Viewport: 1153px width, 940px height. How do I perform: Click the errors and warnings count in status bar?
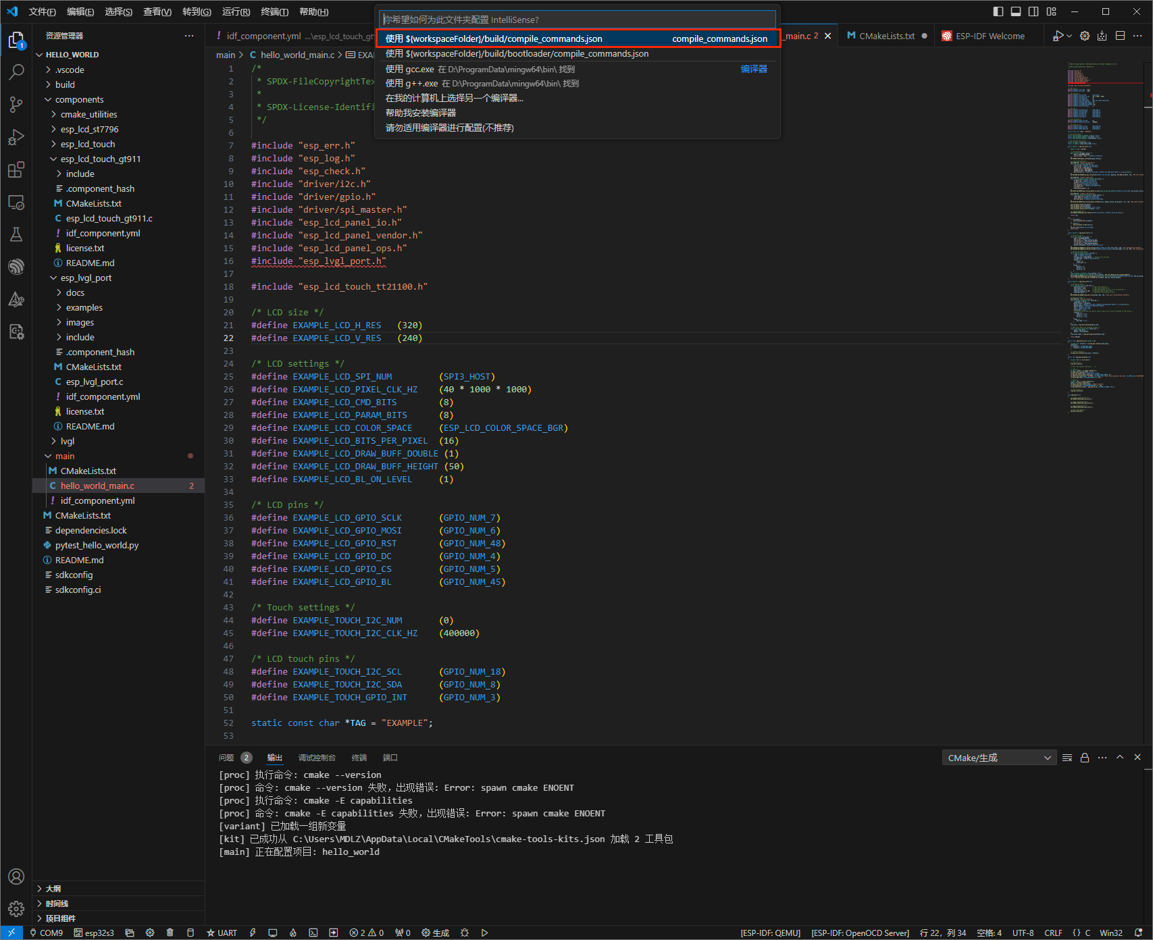(x=367, y=933)
